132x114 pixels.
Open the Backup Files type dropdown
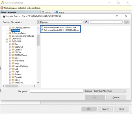(x=124, y=91)
